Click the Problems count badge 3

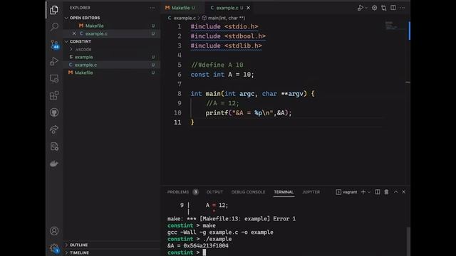[x=196, y=192]
